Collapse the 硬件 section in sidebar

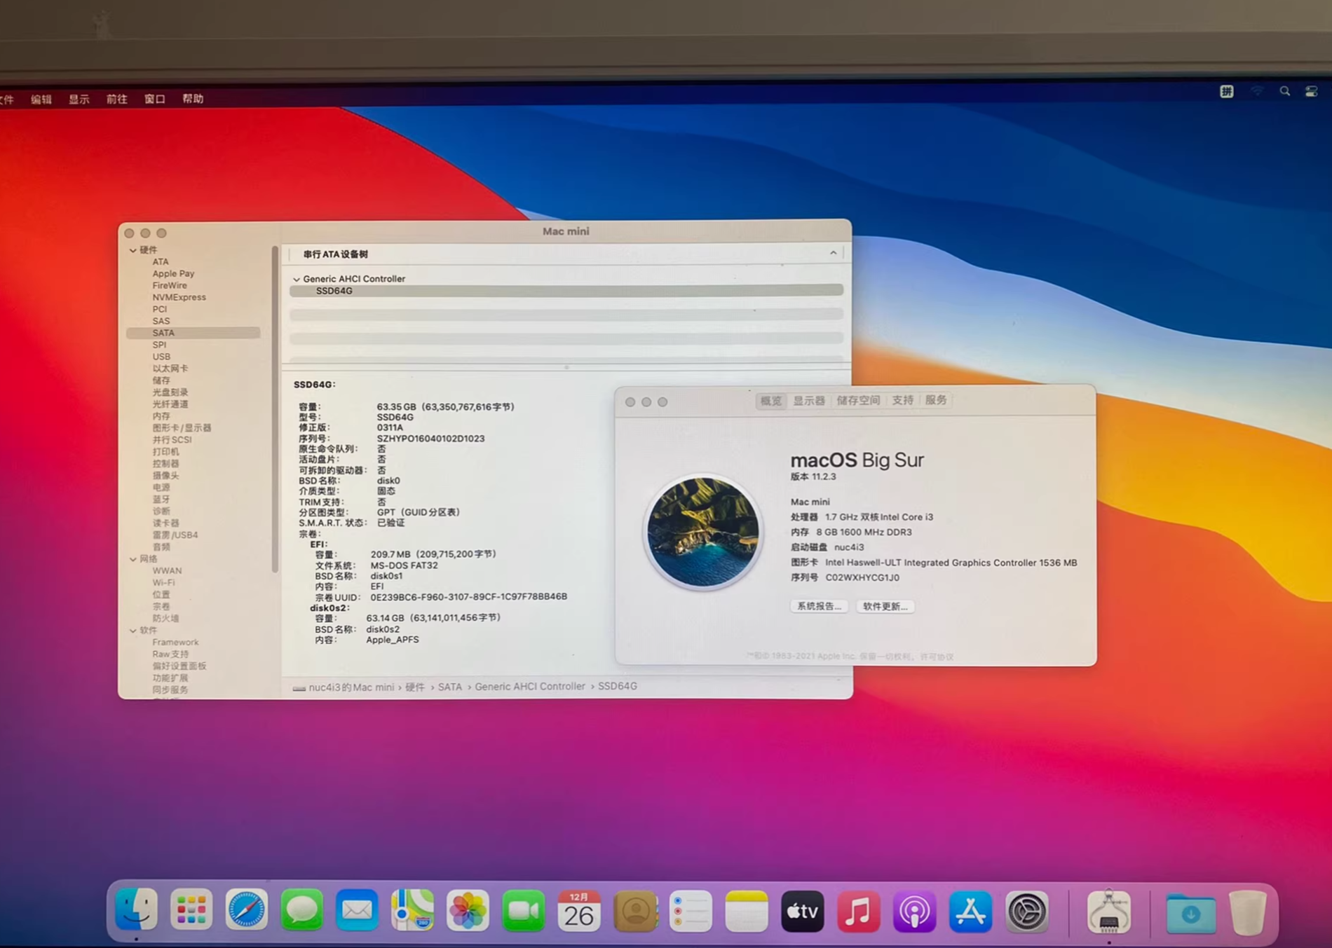click(x=133, y=250)
